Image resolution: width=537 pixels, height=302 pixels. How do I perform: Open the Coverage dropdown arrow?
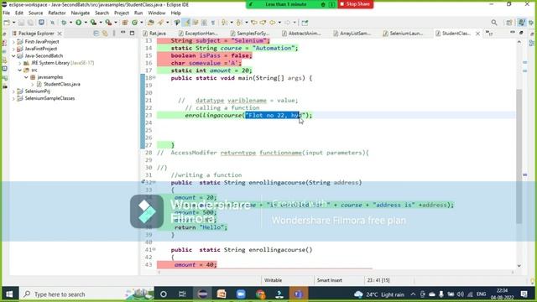click(x=101, y=23)
